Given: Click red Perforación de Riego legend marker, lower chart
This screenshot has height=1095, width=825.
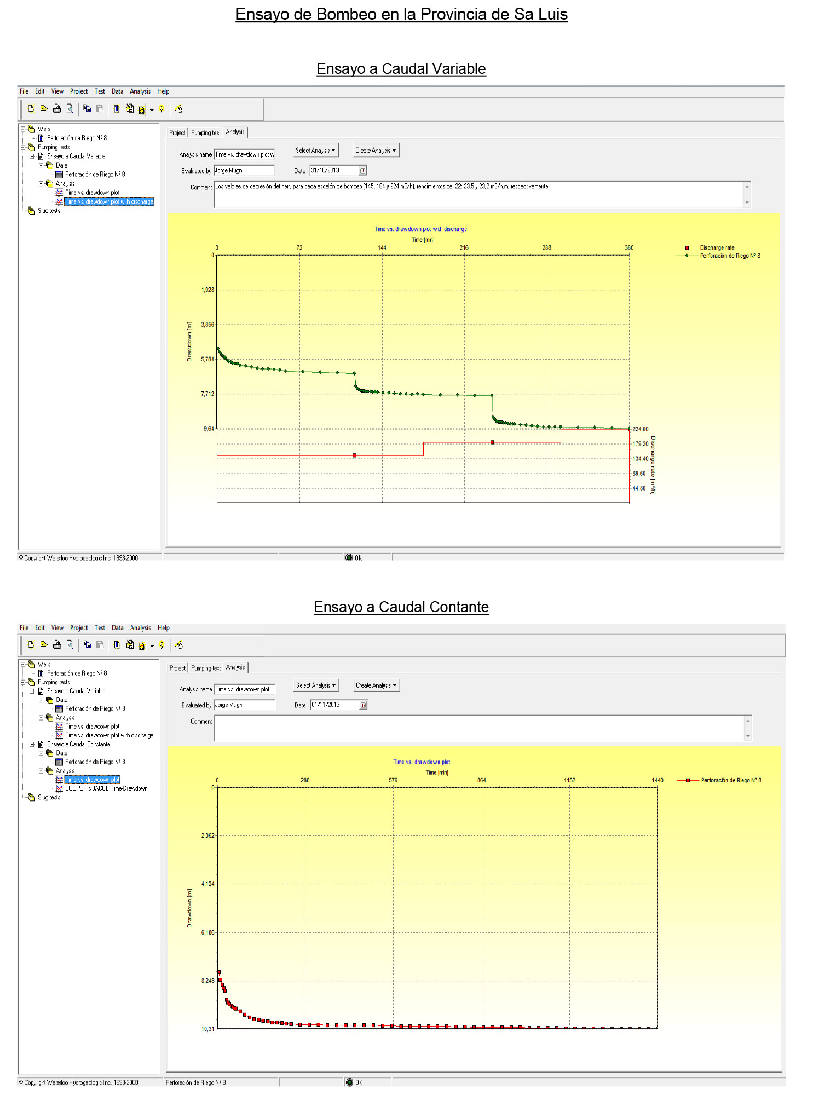Looking at the screenshot, I should coord(688,781).
